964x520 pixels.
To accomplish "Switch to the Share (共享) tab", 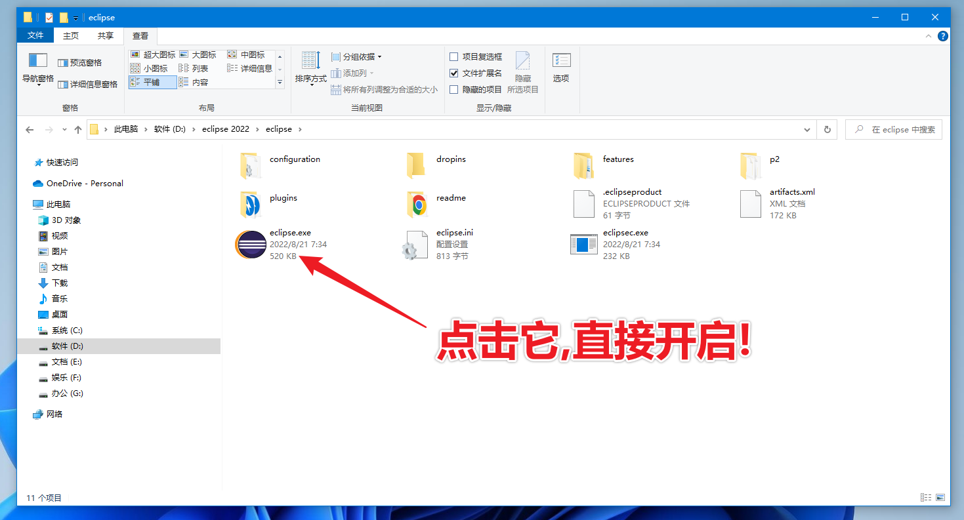I will click(105, 36).
